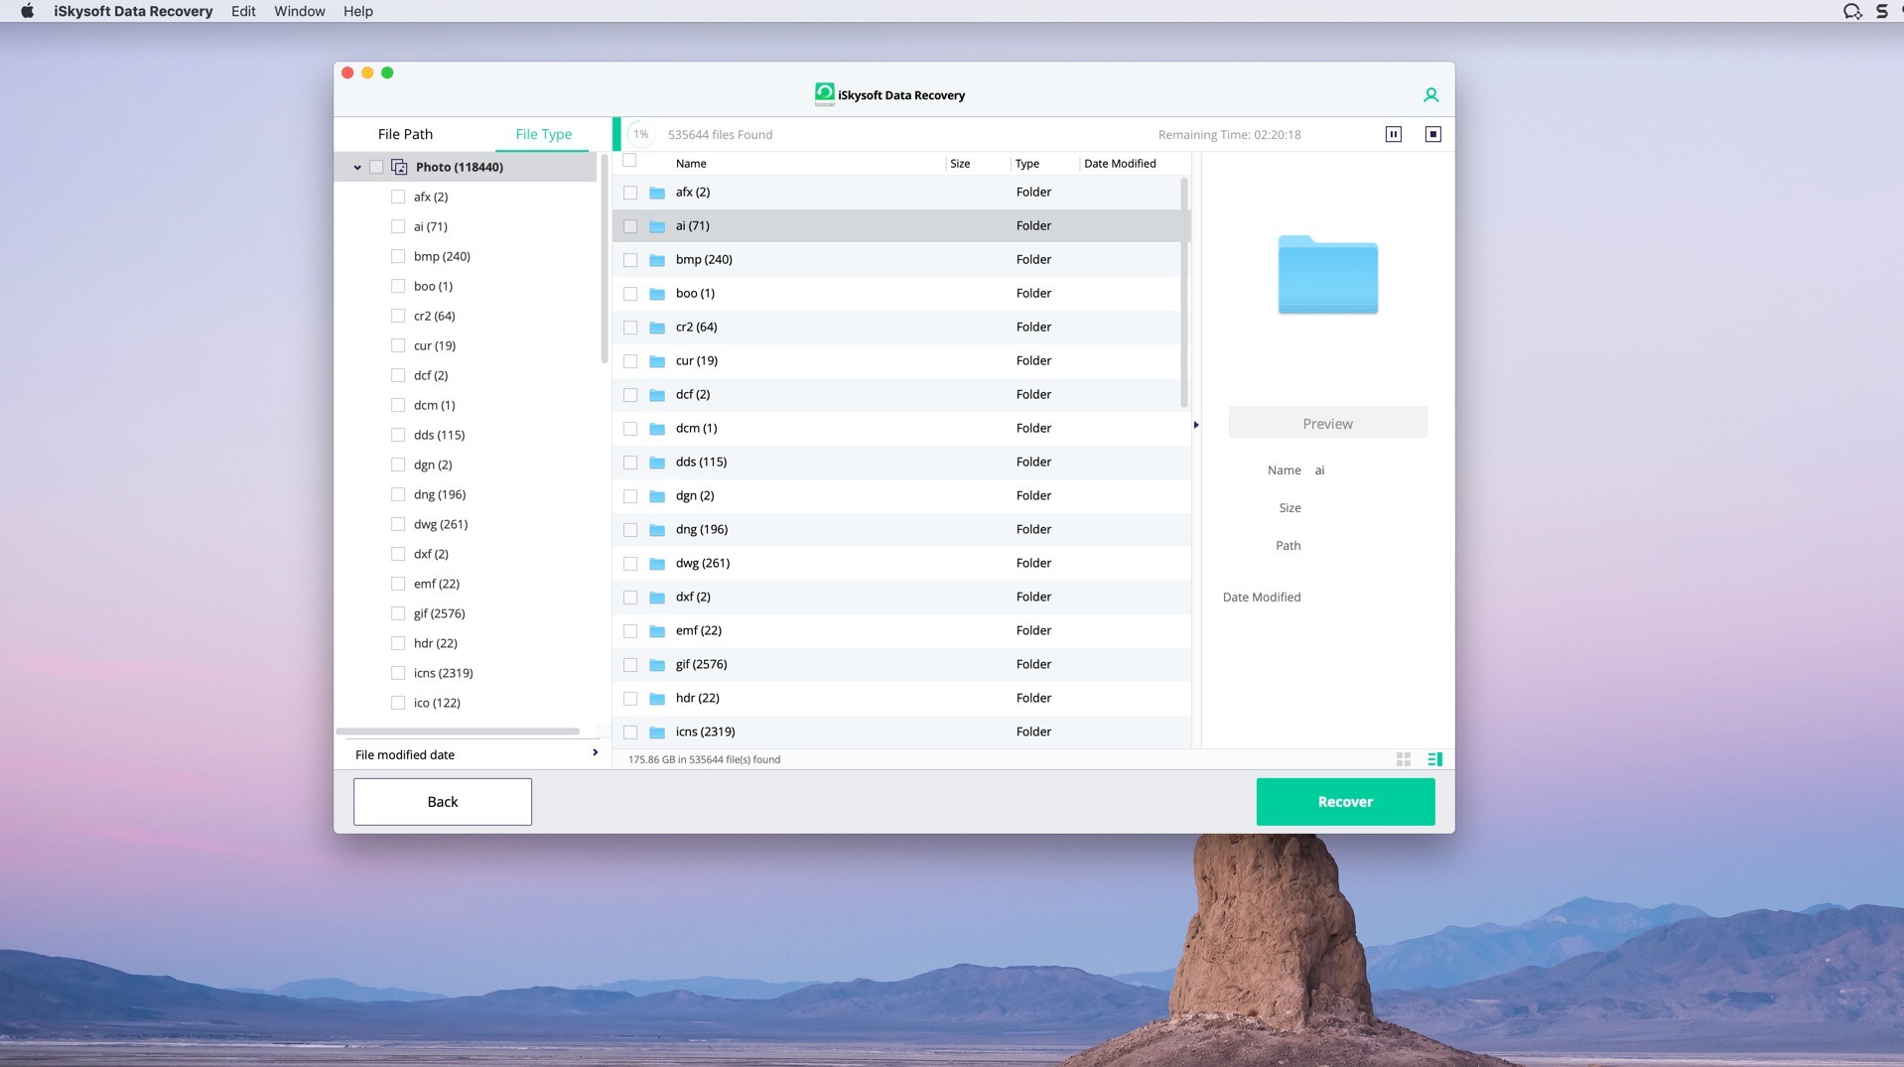The image size is (1904, 1067).
Task: Collapse preview panel with the side arrow
Action: 1196,425
